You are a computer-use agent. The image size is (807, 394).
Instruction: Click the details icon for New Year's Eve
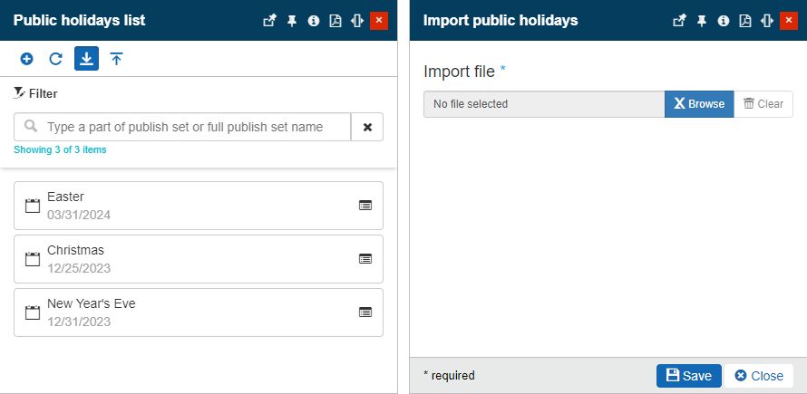pyautogui.click(x=365, y=312)
